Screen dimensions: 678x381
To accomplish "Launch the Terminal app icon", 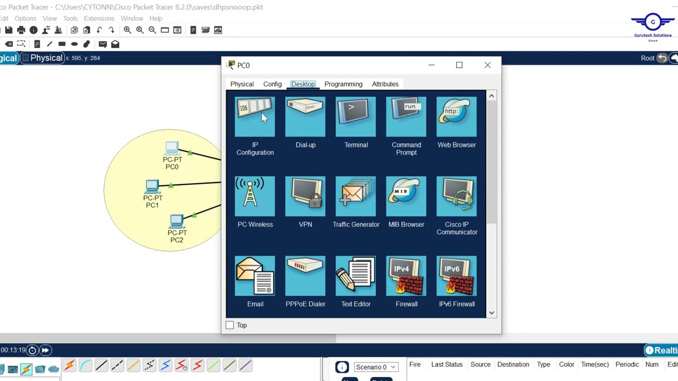I will click(x=356, y=117).
